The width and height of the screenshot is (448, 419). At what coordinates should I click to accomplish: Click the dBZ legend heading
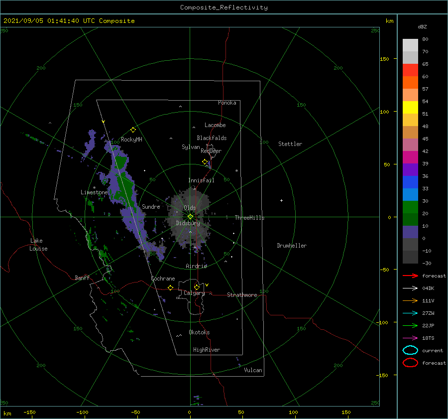pyautogui.click(x=422, y=26)
